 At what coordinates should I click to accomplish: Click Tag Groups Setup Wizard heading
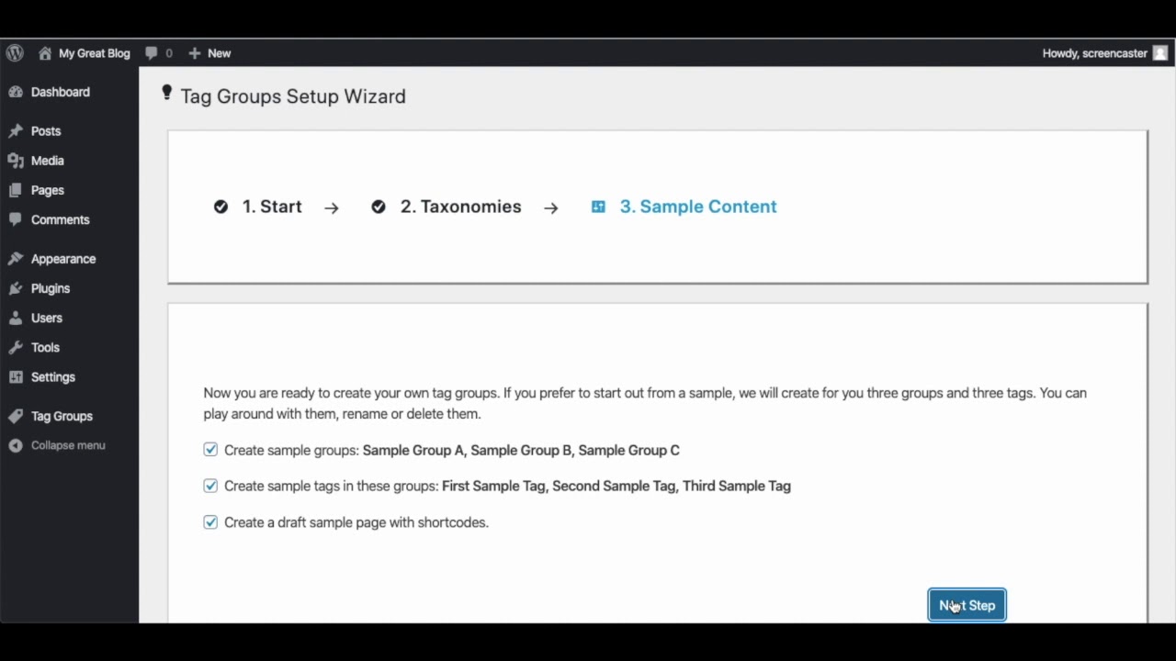coord(293,96)
